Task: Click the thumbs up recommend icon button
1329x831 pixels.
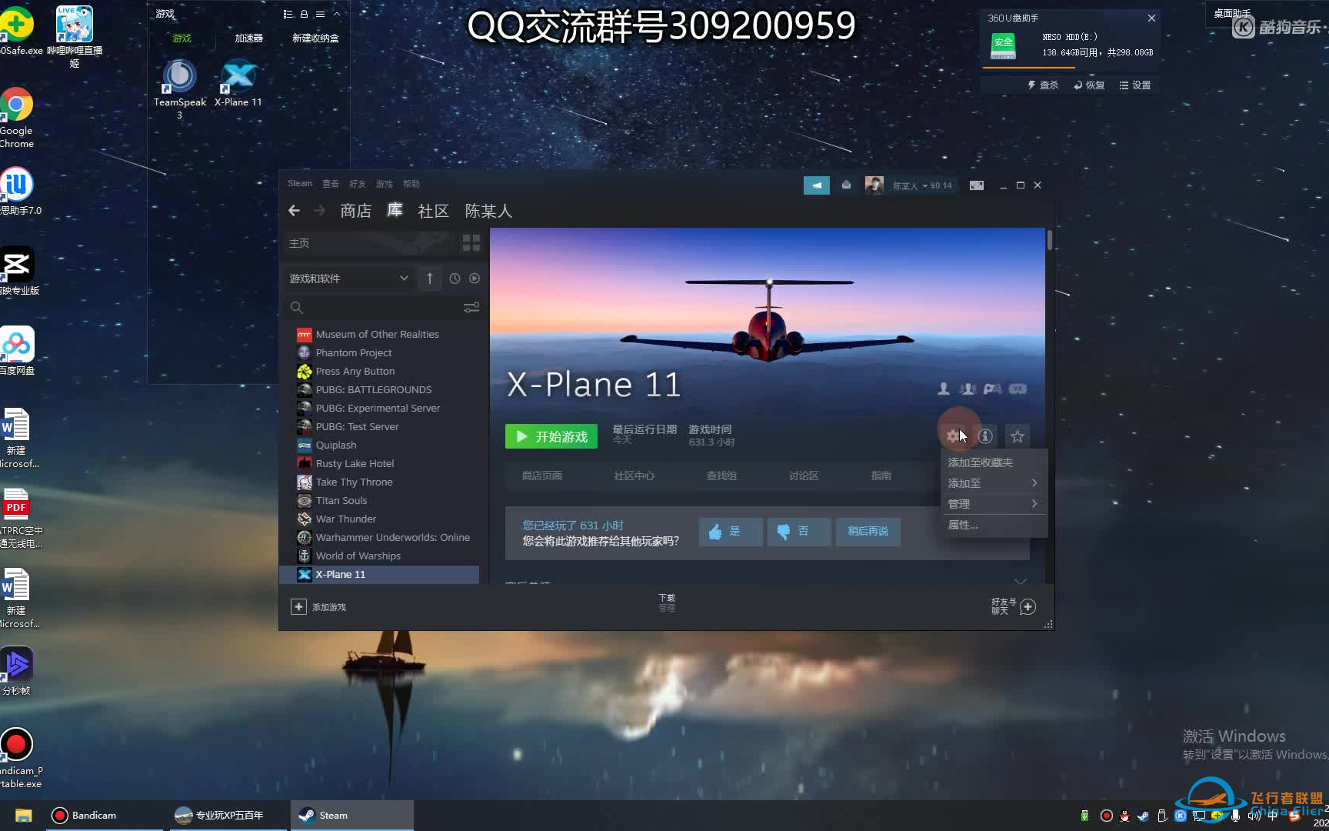Action: 731,532
